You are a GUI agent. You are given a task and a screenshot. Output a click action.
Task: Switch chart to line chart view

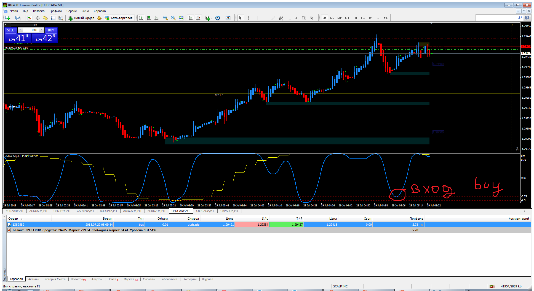coord(156,18)
